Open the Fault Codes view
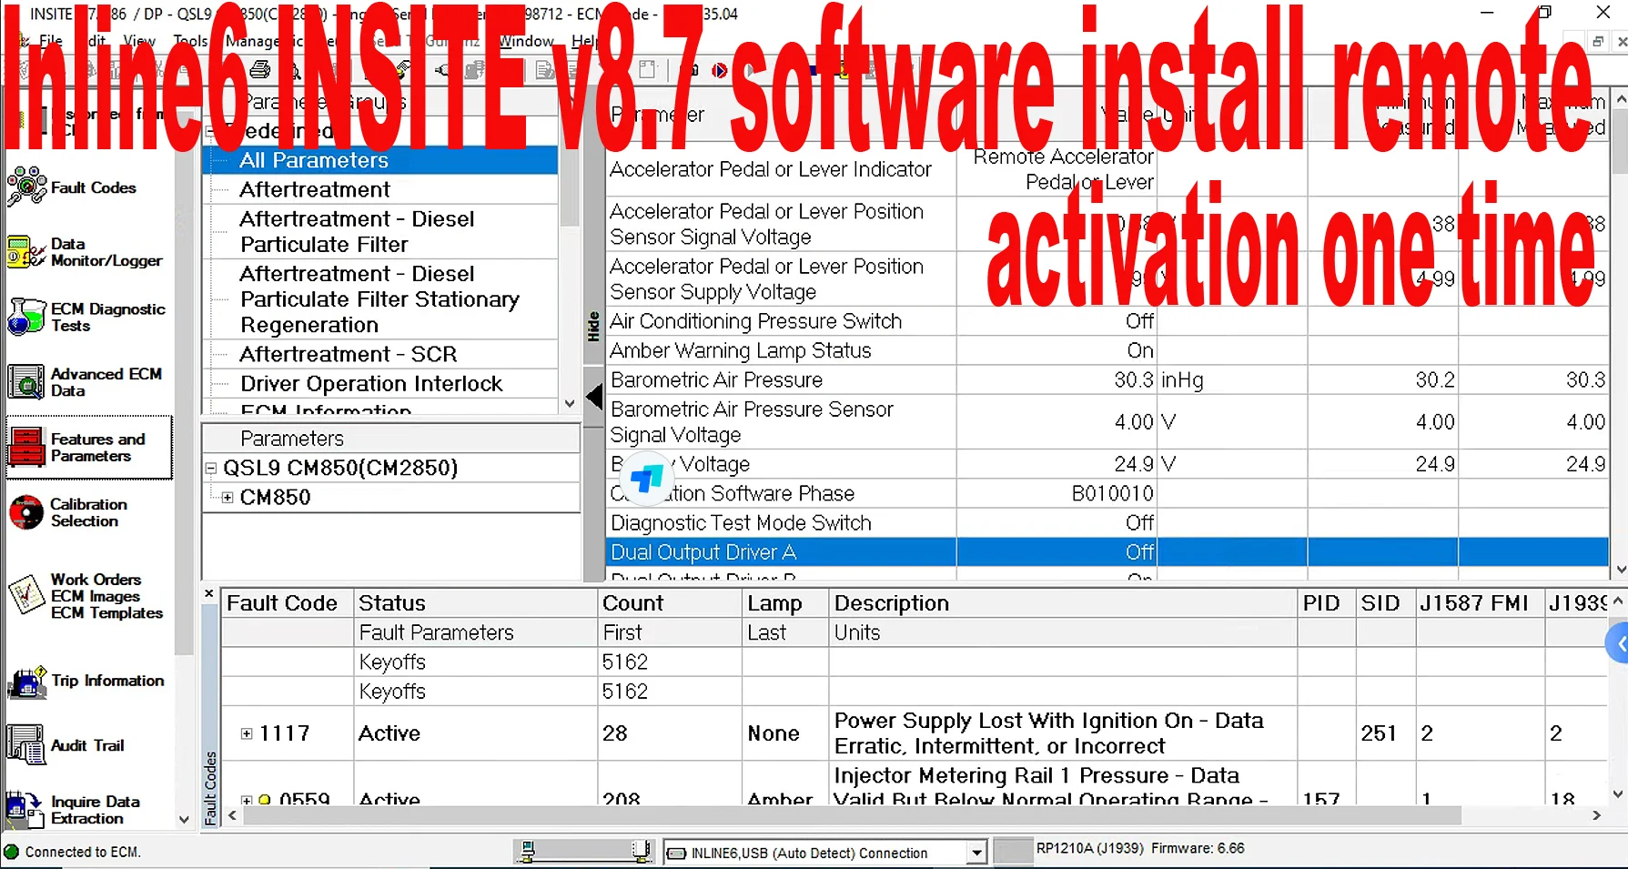This screenshot has width=1628, height=869. (73, 187)
